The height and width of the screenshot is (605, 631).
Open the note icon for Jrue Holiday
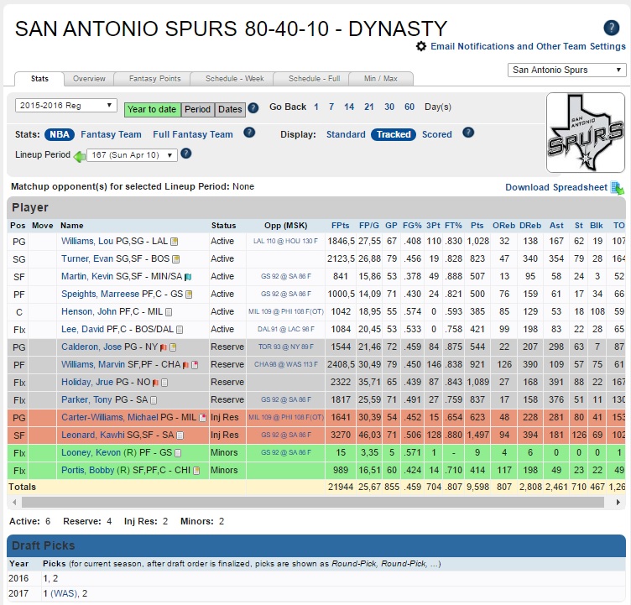coord(164,383)
